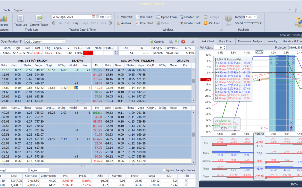Open the calendar picker in trading date field

click(x=93, y=17)
